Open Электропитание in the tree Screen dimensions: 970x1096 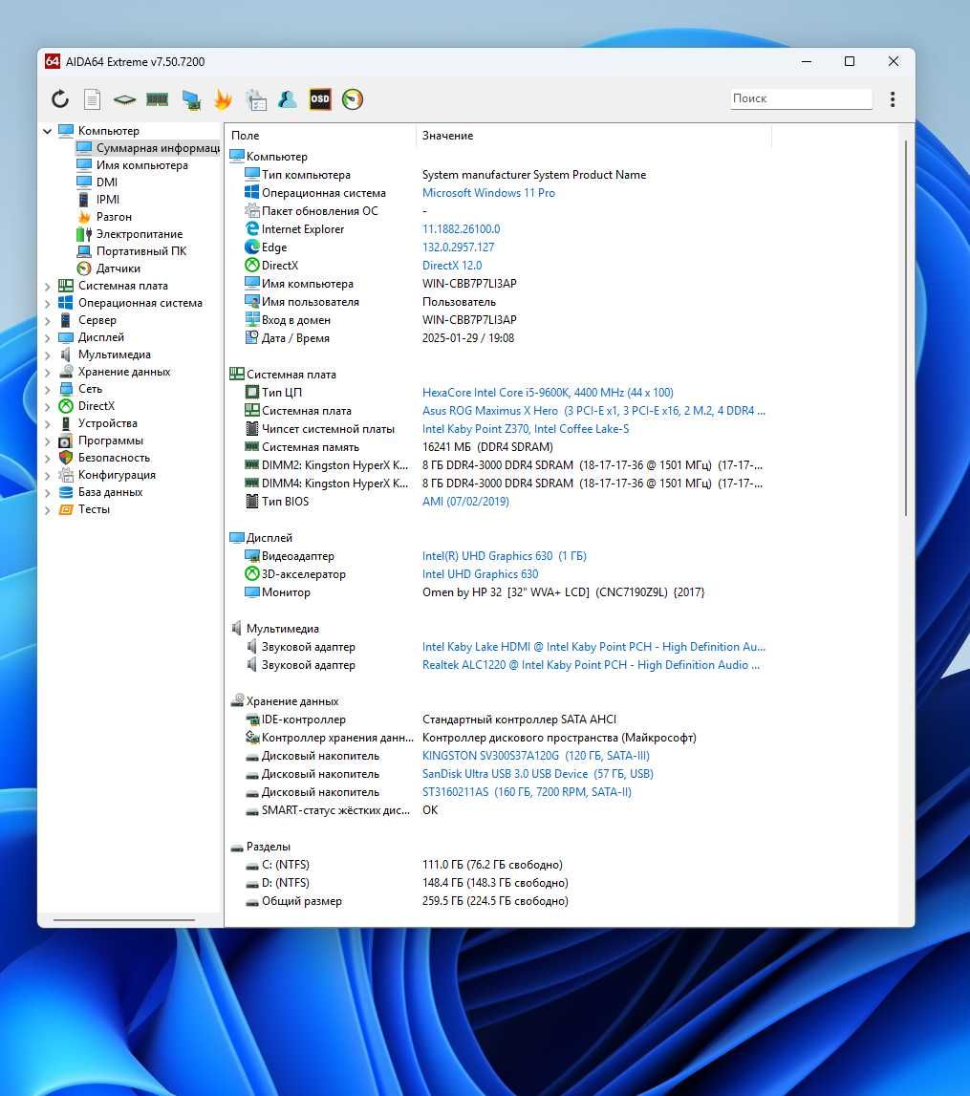point(130,234)
